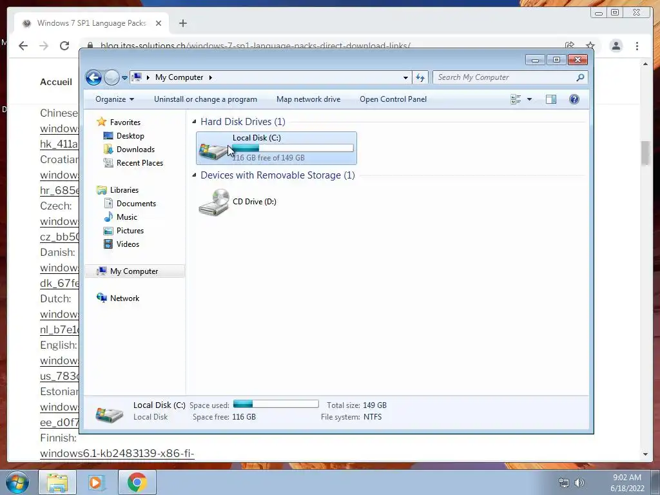This screenshot has height=495, width=660.
Task: Select Network in the navigation pane
Action: click(124, 298)
